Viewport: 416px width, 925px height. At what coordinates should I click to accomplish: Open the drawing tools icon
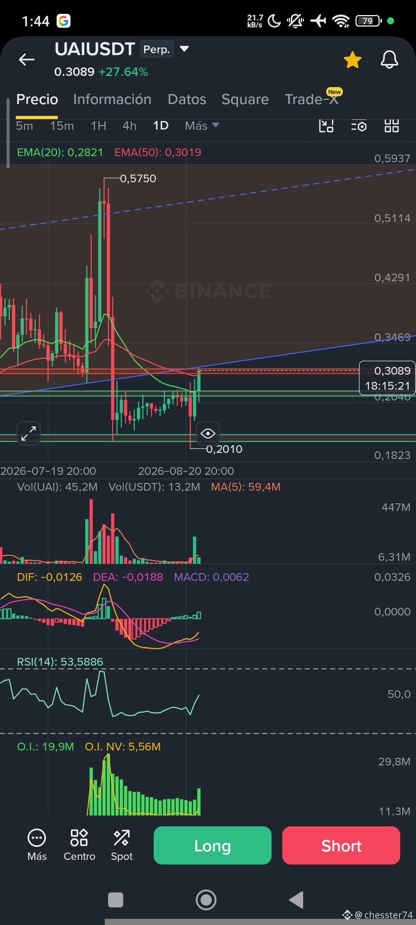(326, 126)
